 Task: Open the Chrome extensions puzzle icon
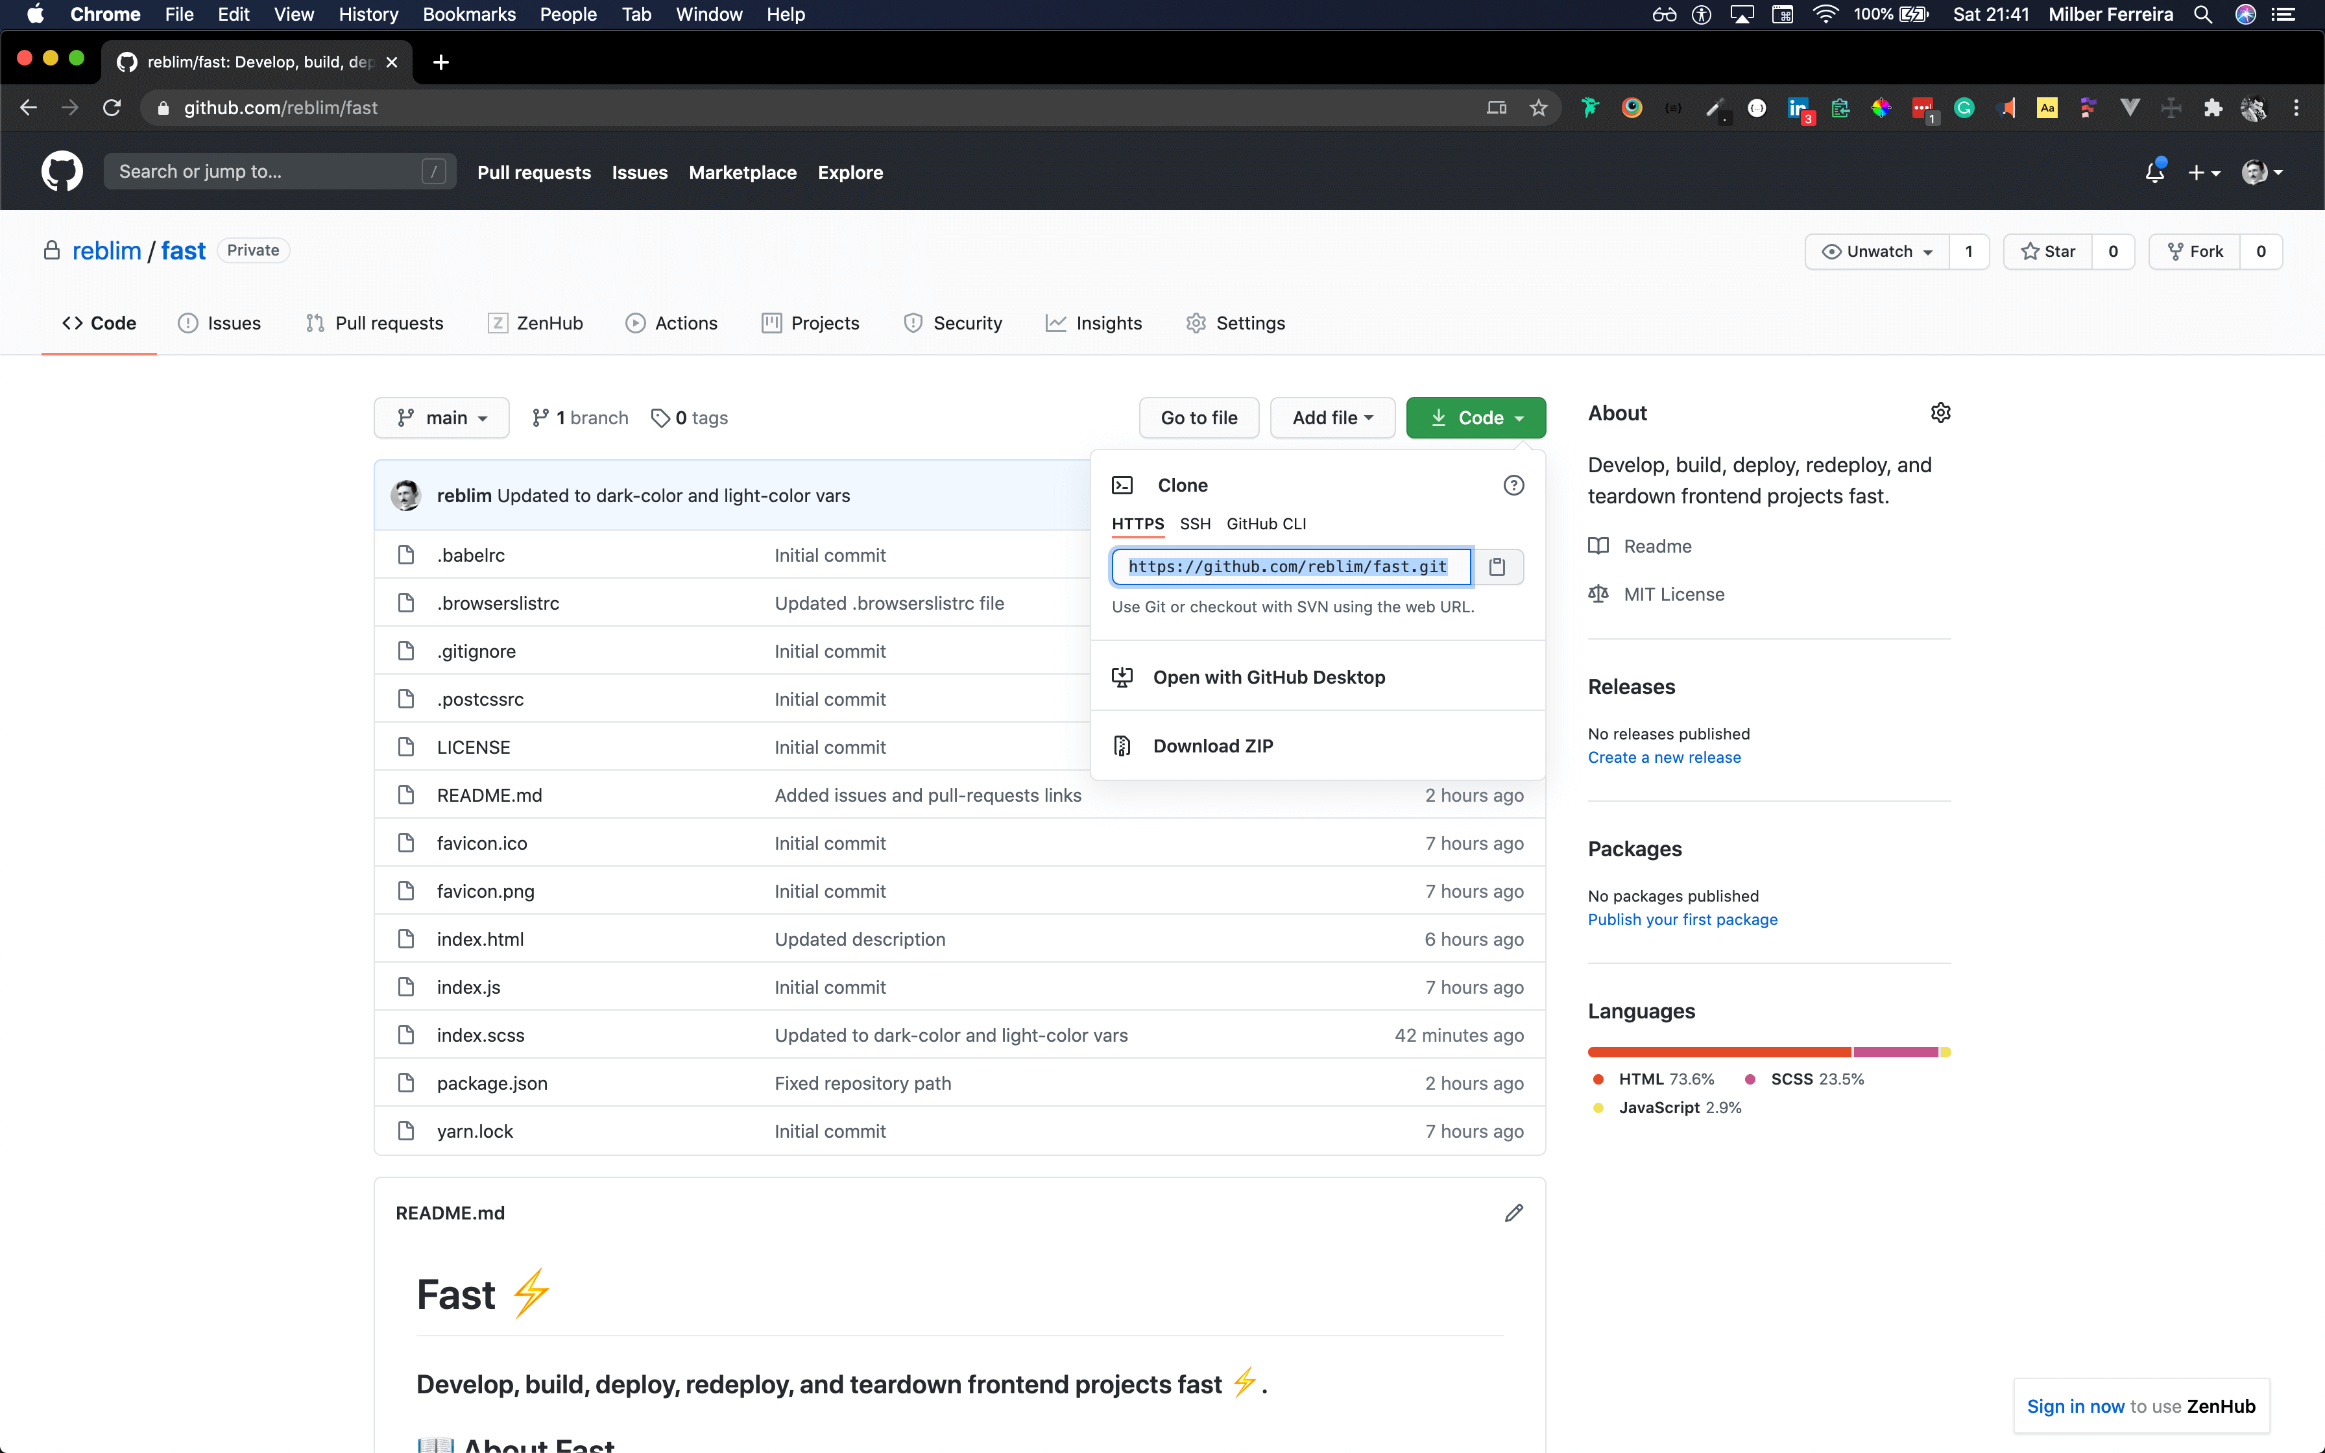click(2213, 108)
